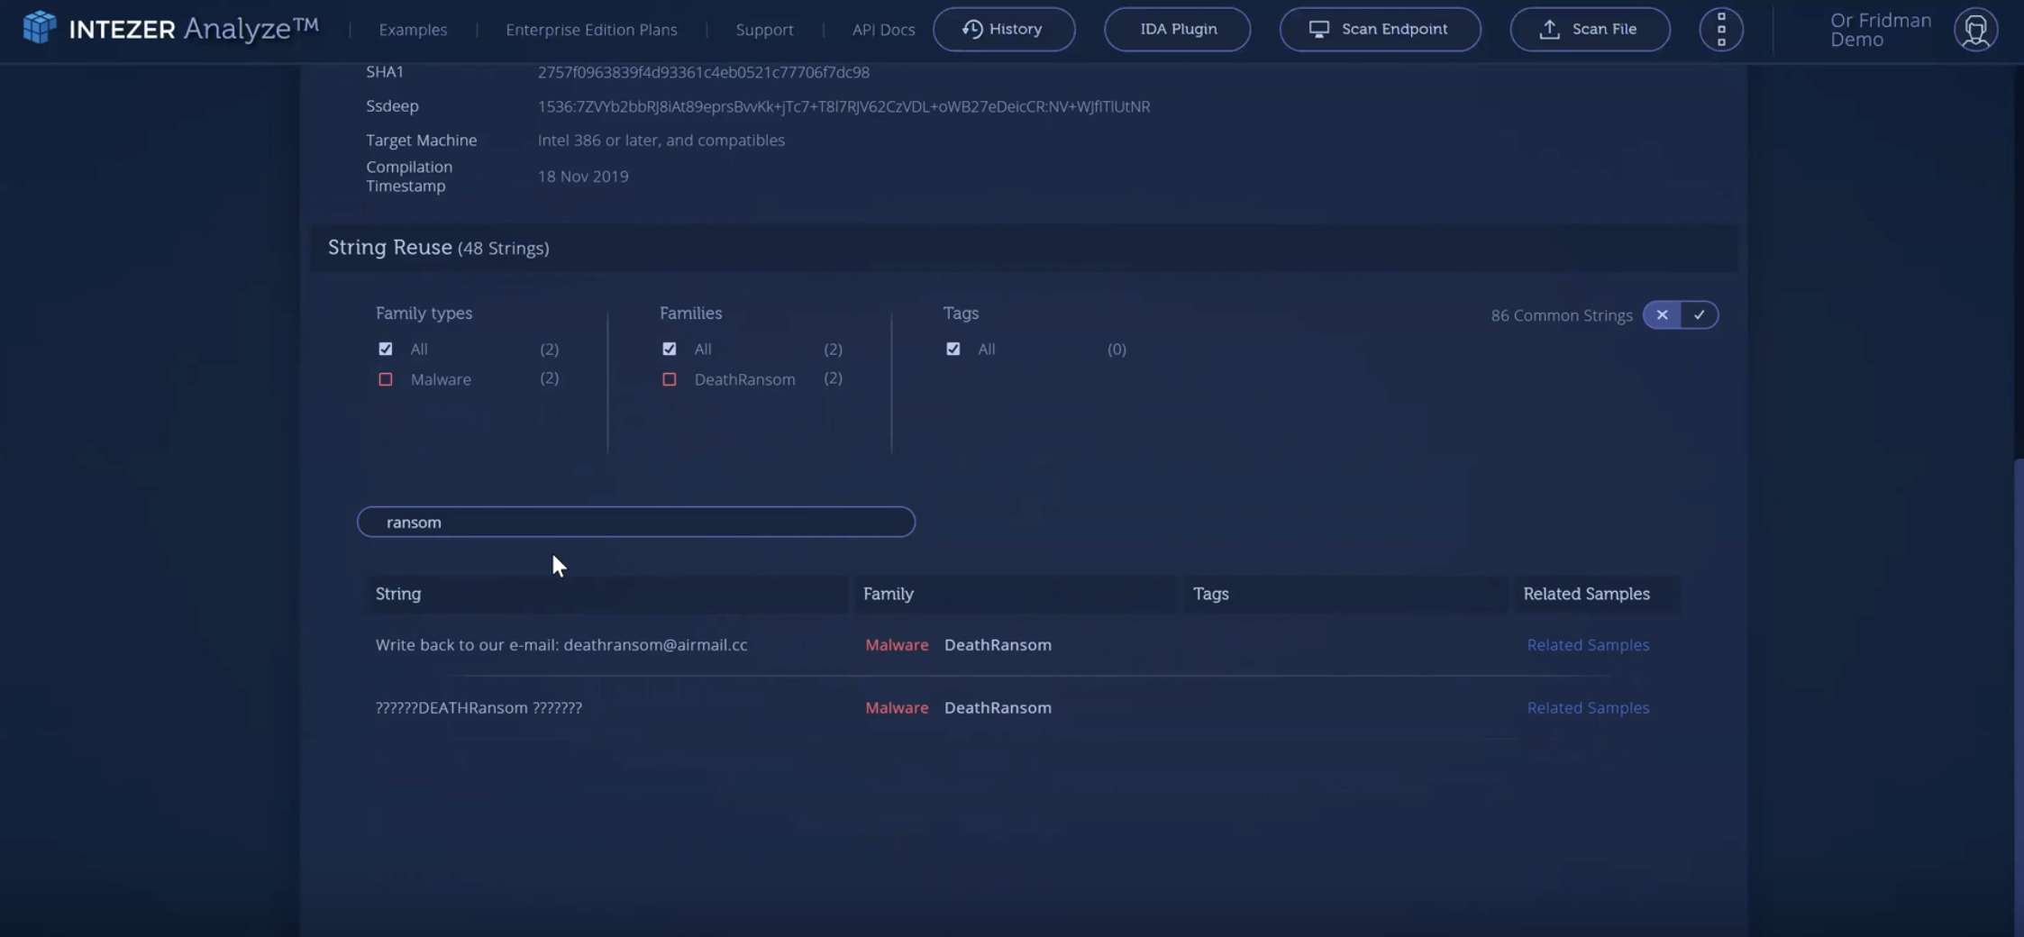Screen dimensions: 2024x937
Task: Open Related Samples for the deathransom email string
Action: pos(1586,644)
